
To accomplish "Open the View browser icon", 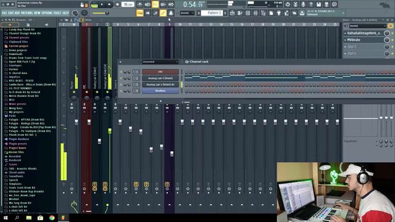I will (x=264, y=13).
